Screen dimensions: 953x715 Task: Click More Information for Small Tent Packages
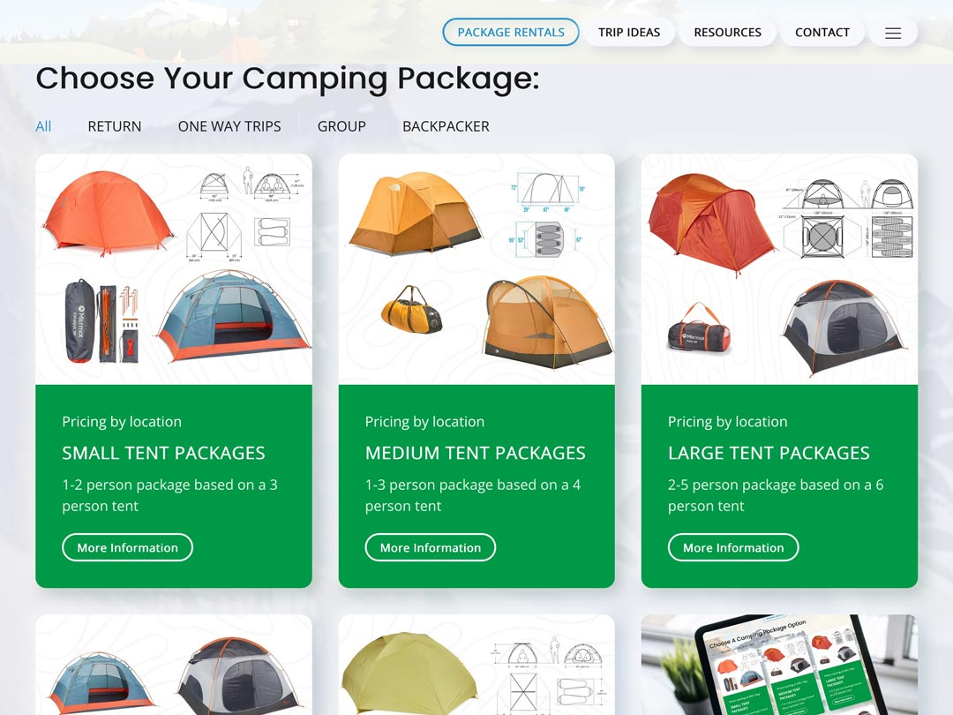128,547
